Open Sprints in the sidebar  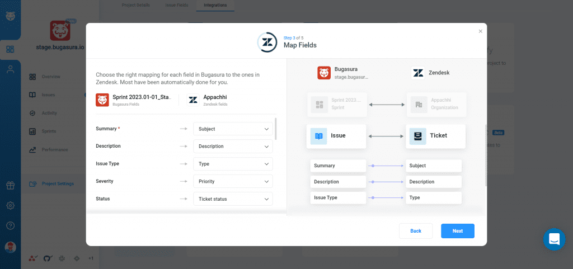(x=49, y=131)
